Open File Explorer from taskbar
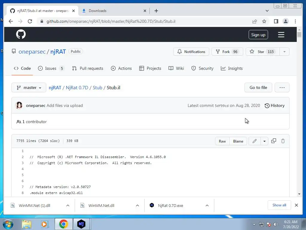 (x=27, y=224)
